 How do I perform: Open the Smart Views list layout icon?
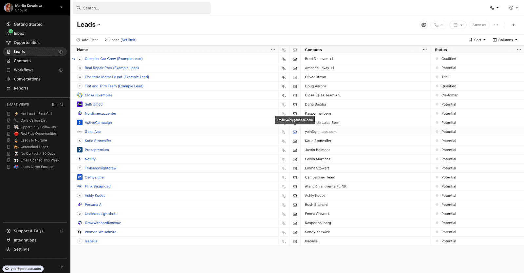[54, 105]
